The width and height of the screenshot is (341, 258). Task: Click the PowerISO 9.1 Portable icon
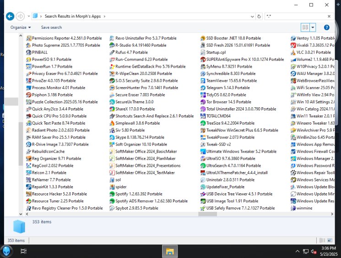point(28,59)
